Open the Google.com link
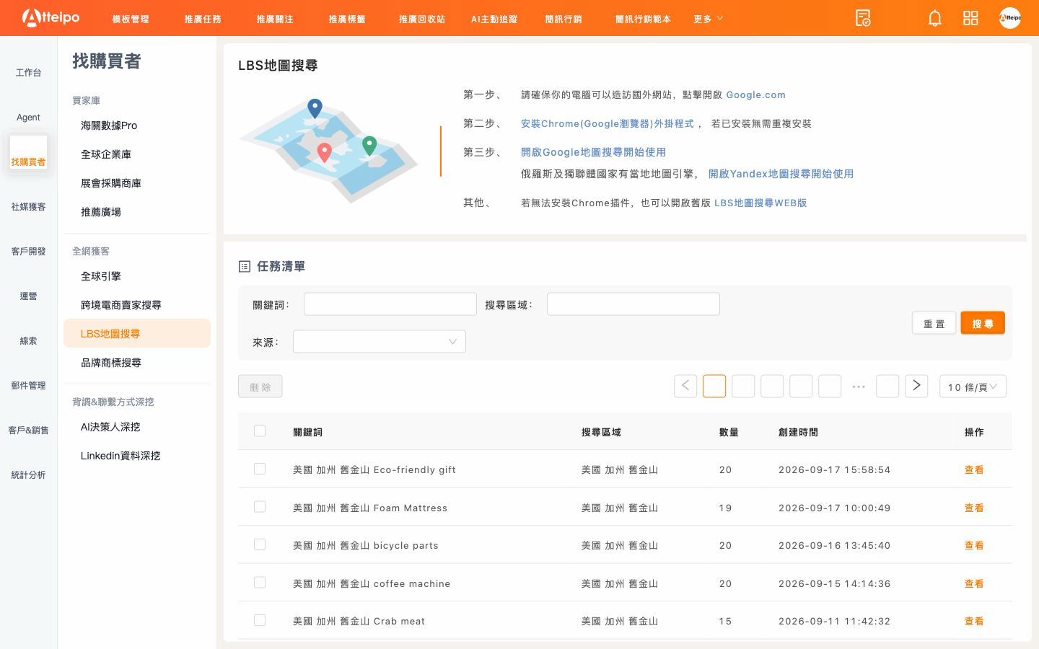The width and height of the screenshot is (1039, 649). pyautogui.click(x=755, y=94)
